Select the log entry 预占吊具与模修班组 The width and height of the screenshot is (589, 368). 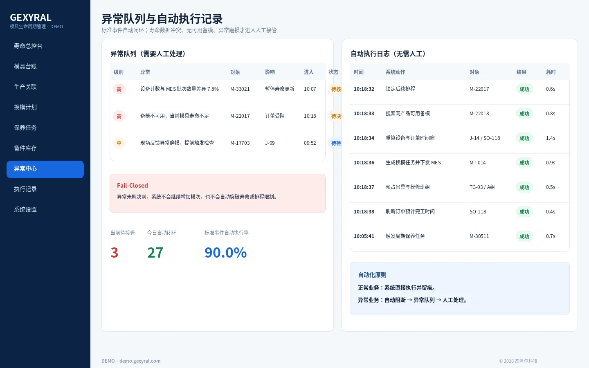408,187
